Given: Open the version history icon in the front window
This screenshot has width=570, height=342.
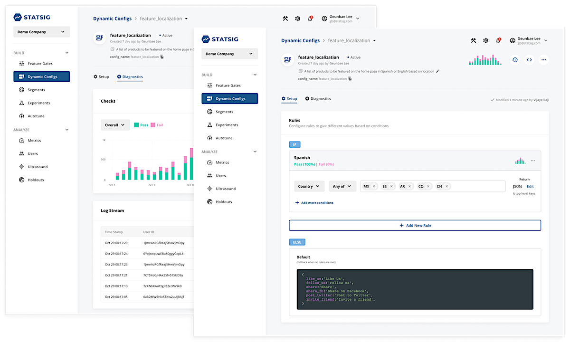Looking at the screenshot, I should pyautogui.click(x=515, y=60).
